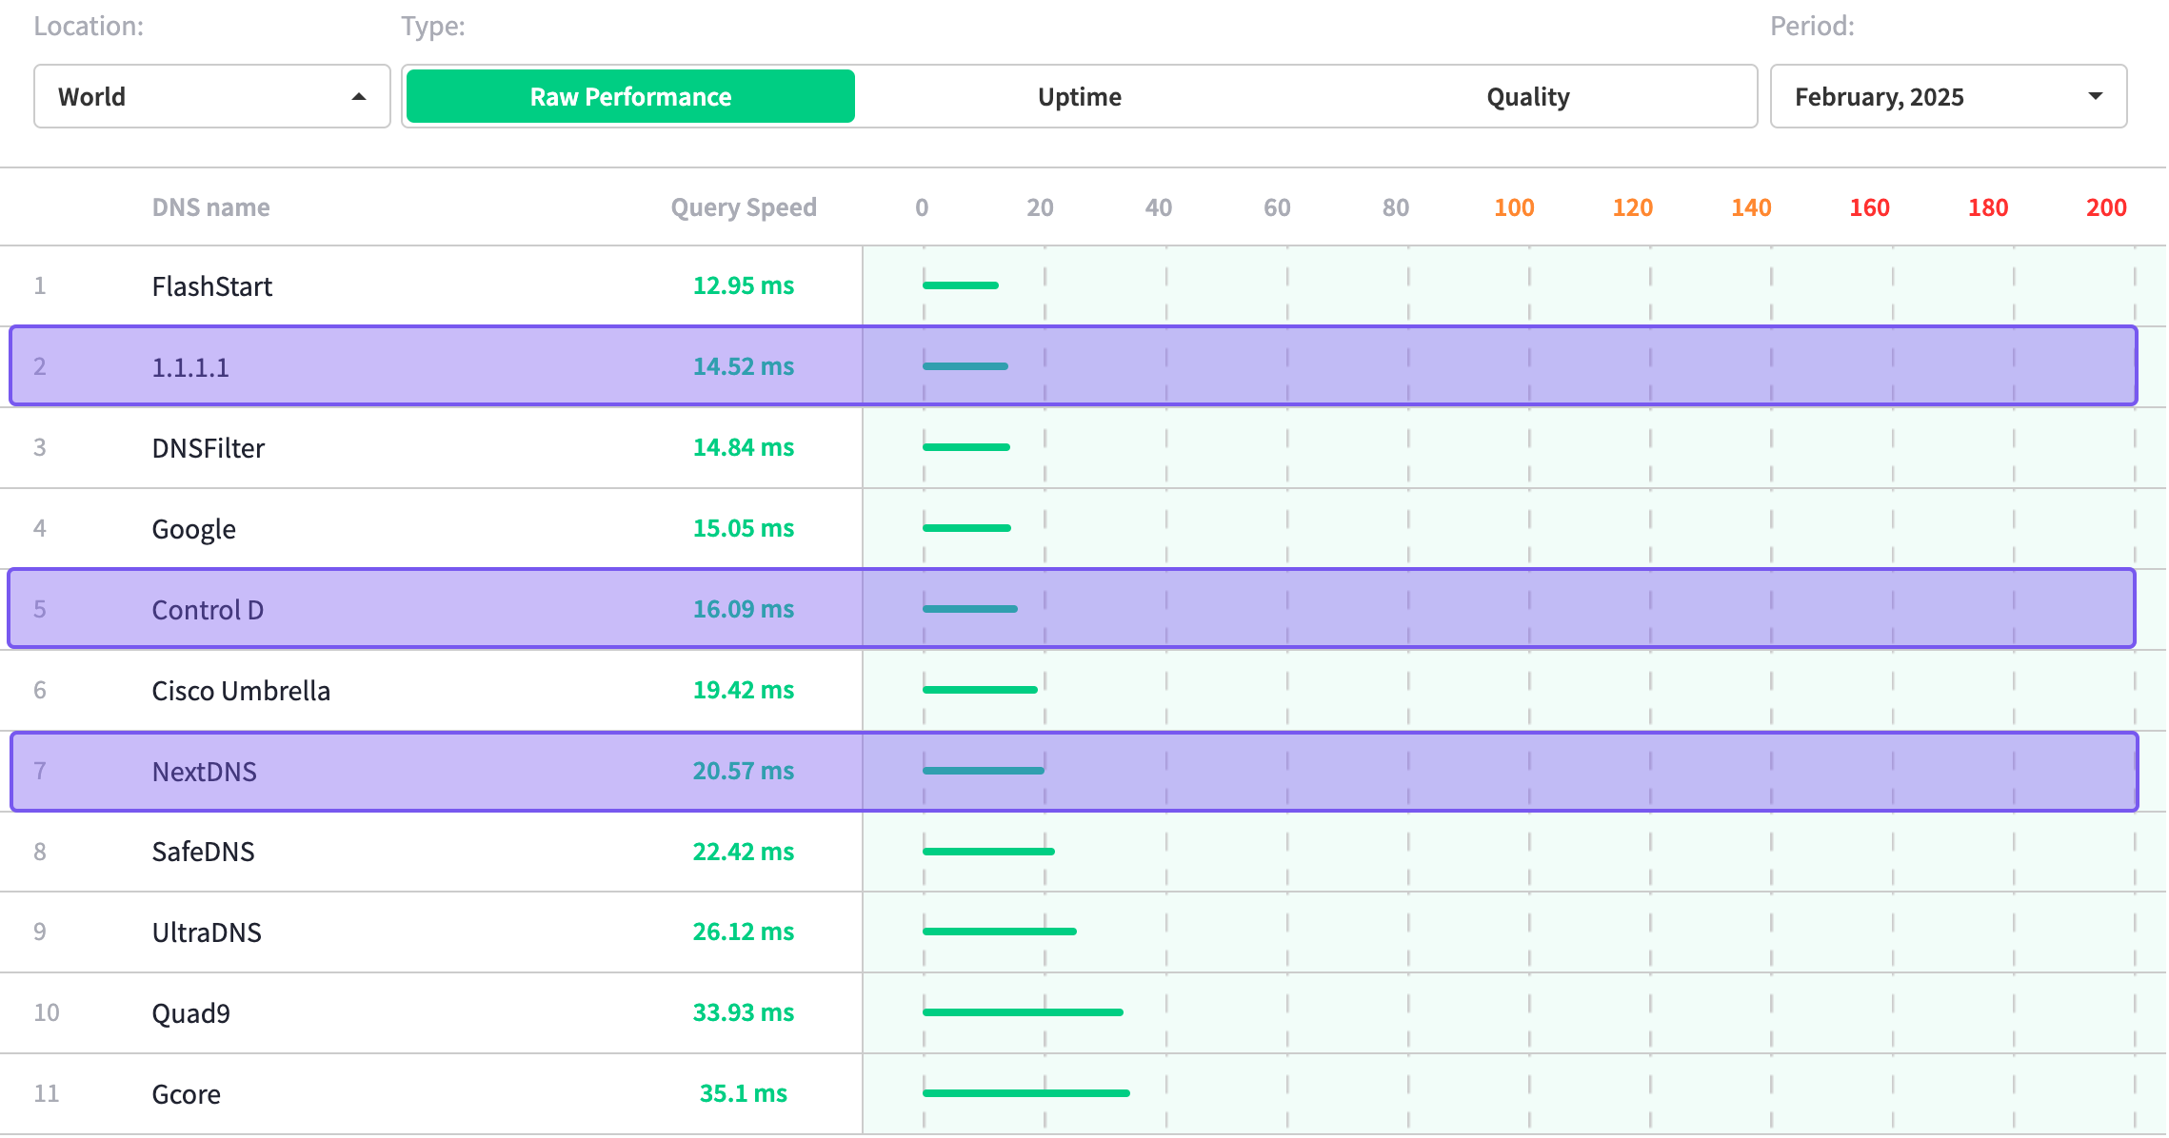Viewport: 2169px width, 1138px height.
Task: Click the Query Speed column header
Action: click(744, 207)
